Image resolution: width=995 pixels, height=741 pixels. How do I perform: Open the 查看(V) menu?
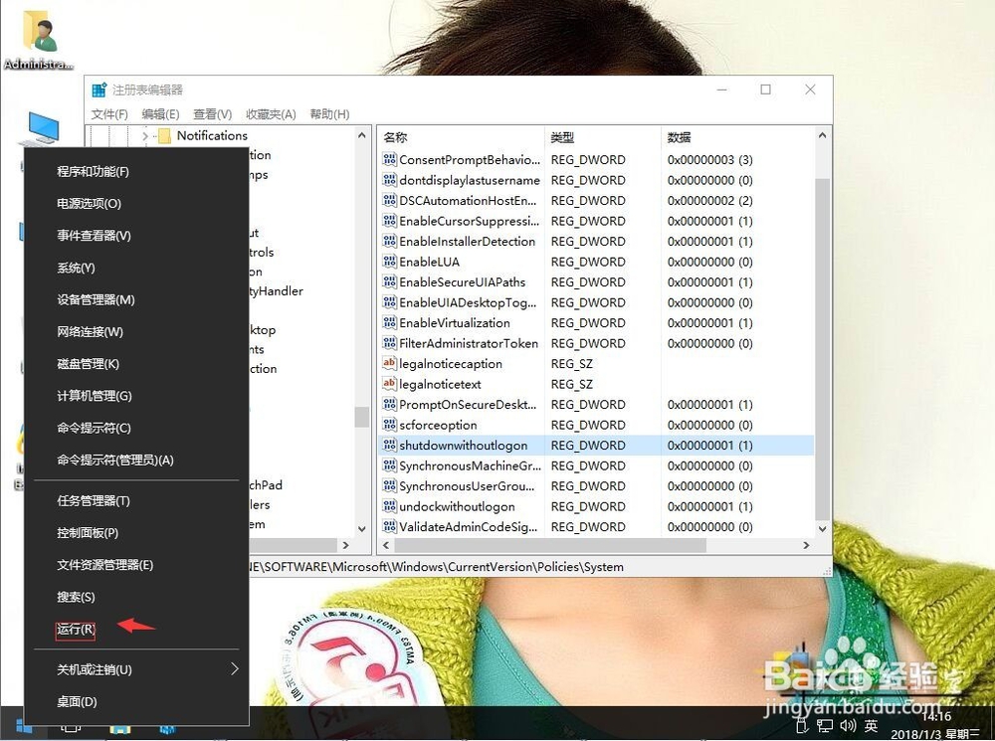[x=211, y=113]
